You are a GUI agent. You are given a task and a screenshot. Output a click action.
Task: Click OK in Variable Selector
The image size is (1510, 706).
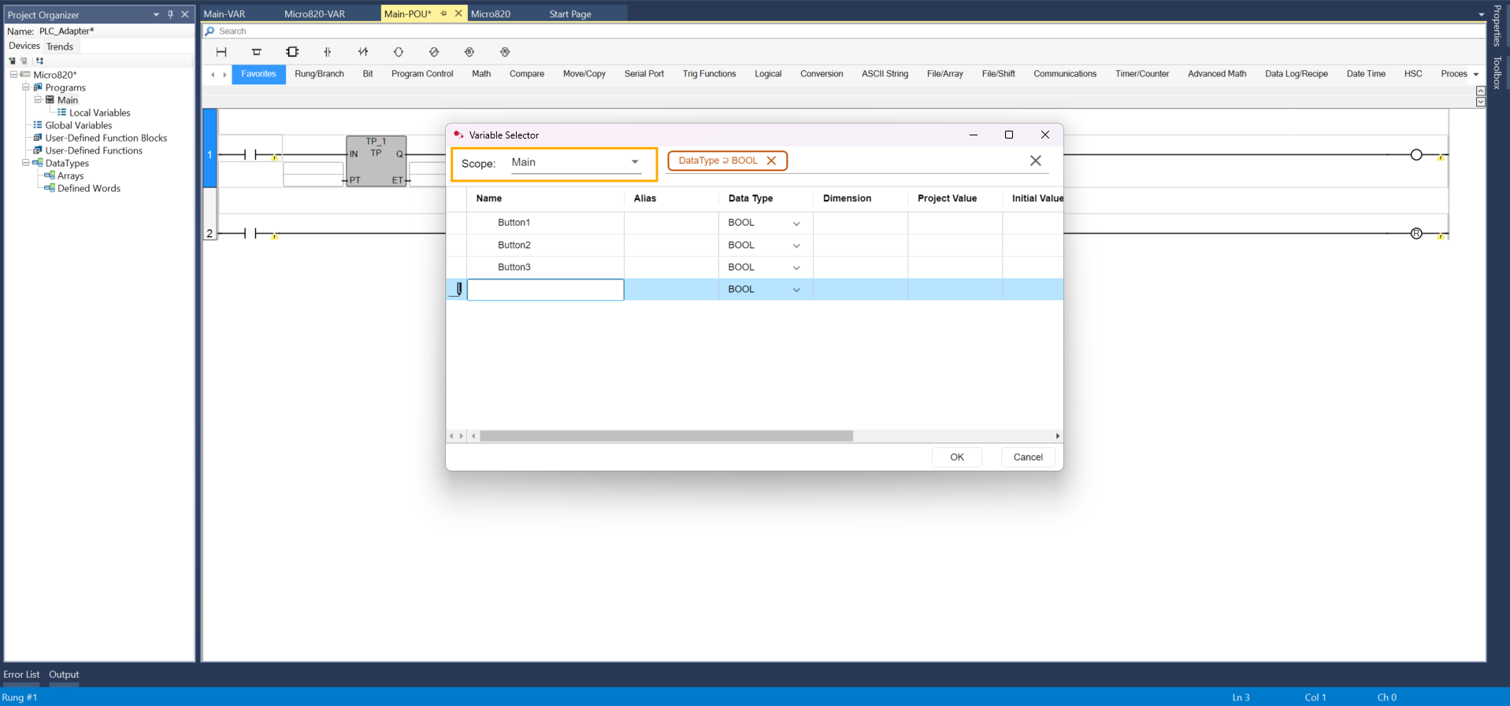pyautogui.click(x=956, y=457)
